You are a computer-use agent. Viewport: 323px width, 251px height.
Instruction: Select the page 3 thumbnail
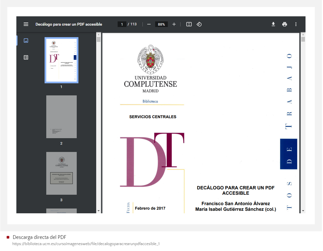tap(61, 173)
